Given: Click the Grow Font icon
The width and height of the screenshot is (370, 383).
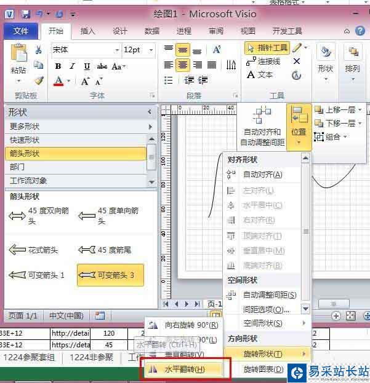Looking at the screenshot, I should 85,81.
